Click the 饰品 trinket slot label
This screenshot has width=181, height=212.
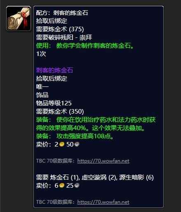pyautogui.click(x=42, y=95)
